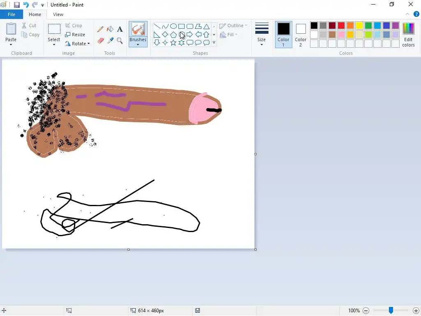Click the Crop button

coord(74,26)
